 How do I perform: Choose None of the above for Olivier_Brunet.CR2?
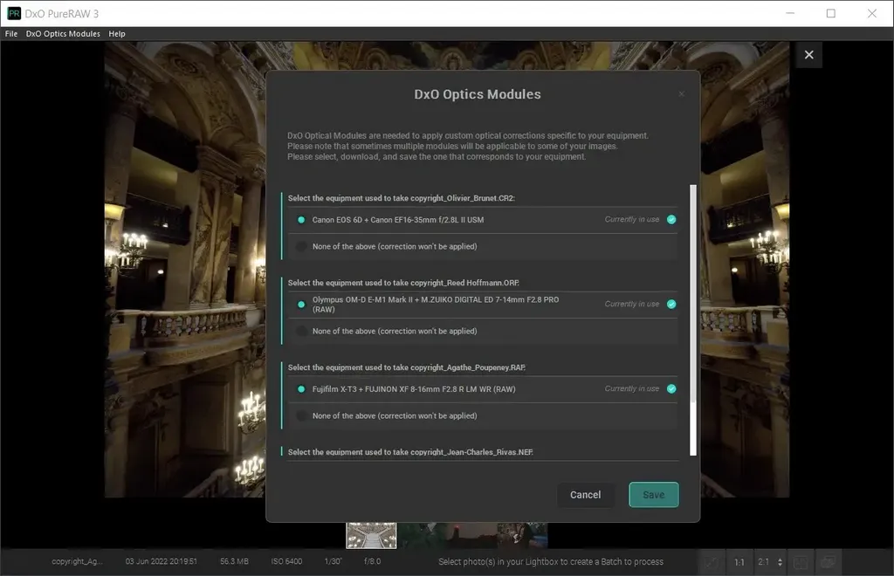click(x=482, y=247)
